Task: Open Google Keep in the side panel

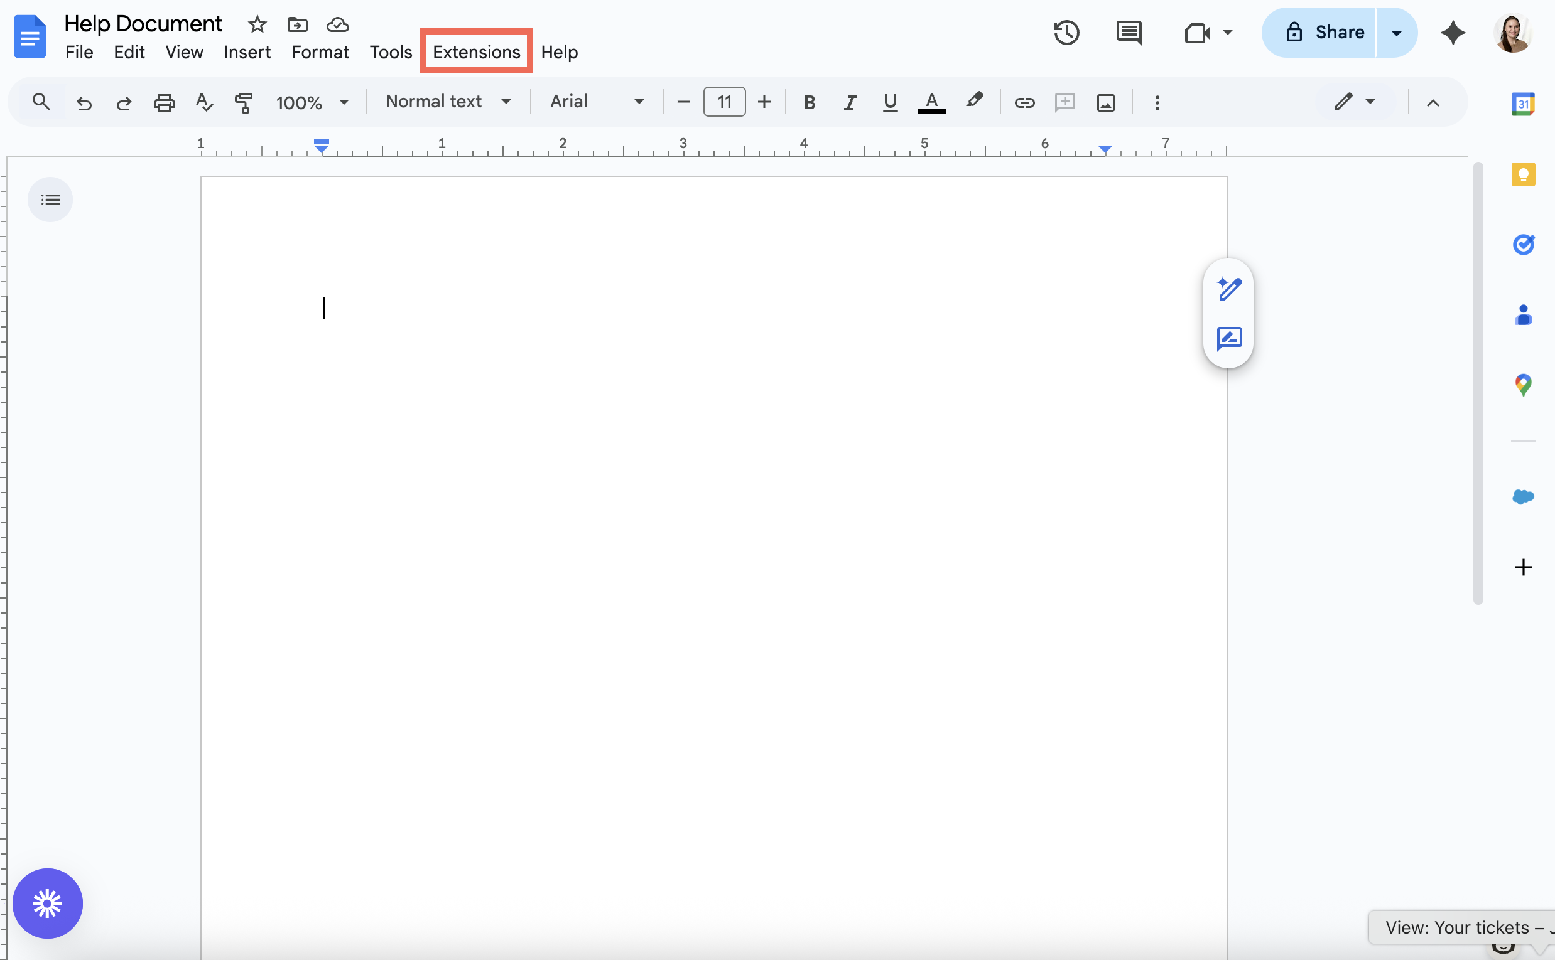Action: pos(1524,174)
